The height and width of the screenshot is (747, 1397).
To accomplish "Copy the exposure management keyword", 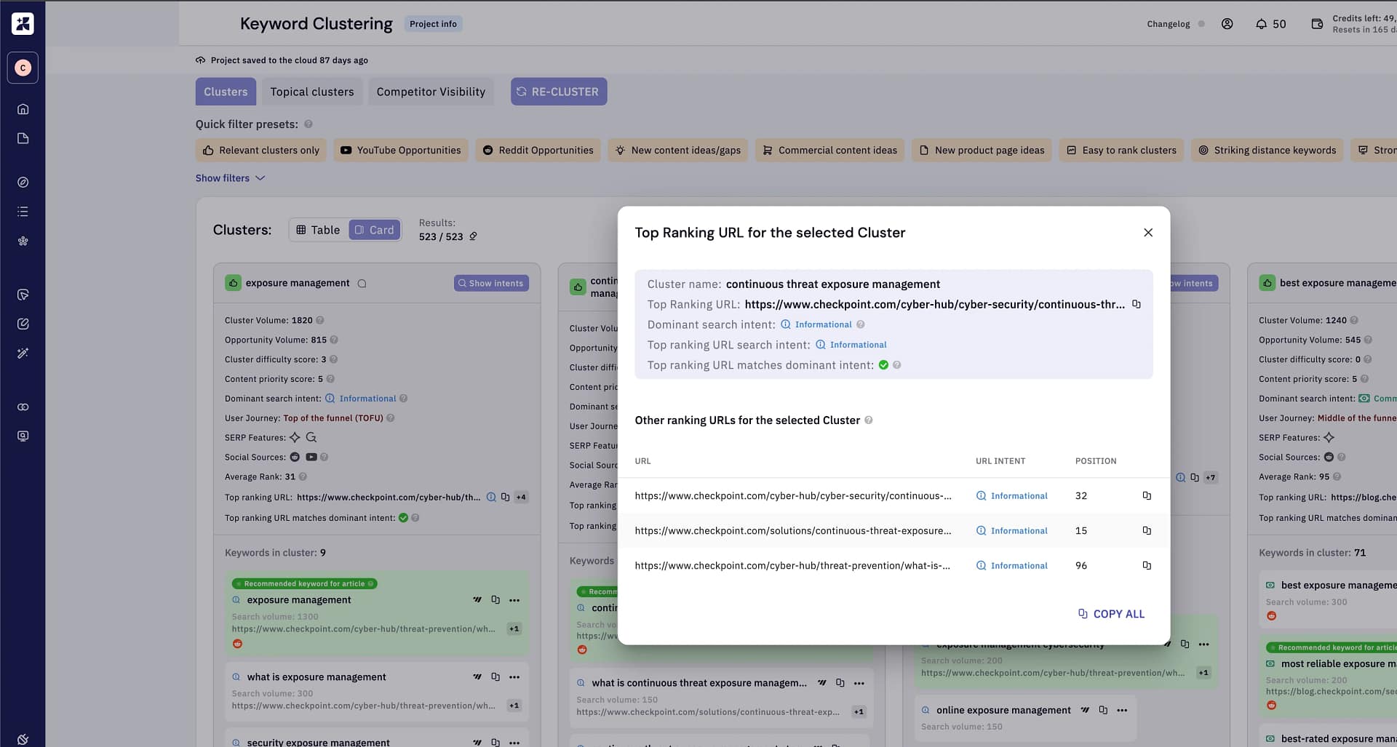I will click(x=495, y=600).
